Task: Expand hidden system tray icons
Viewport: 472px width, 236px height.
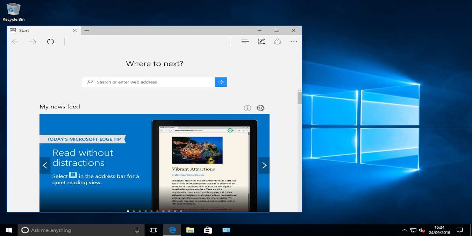Action: (x=404, y=230)
